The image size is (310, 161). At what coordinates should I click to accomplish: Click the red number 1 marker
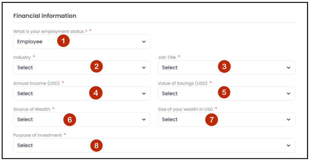point(63,41)
